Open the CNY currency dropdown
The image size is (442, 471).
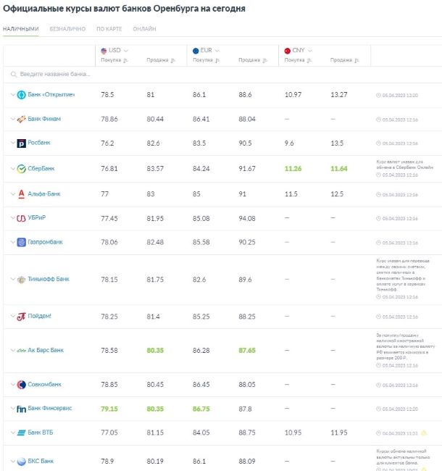point(309,51)
